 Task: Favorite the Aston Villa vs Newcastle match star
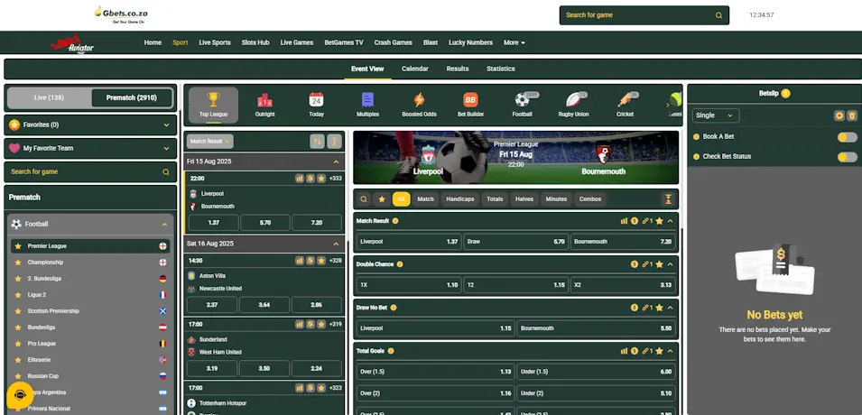(321, 261)
